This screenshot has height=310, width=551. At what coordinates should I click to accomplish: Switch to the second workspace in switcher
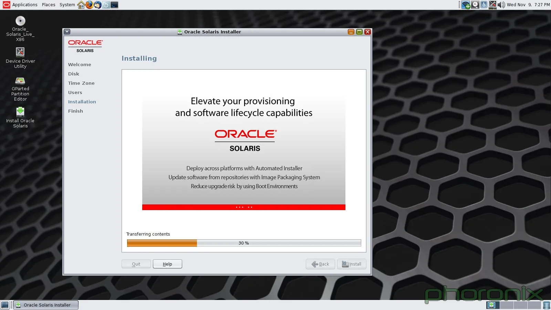click(x=507, y=305)
